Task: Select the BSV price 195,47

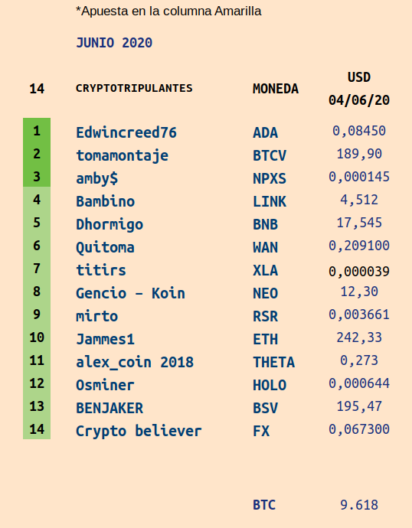Action: 359,406
